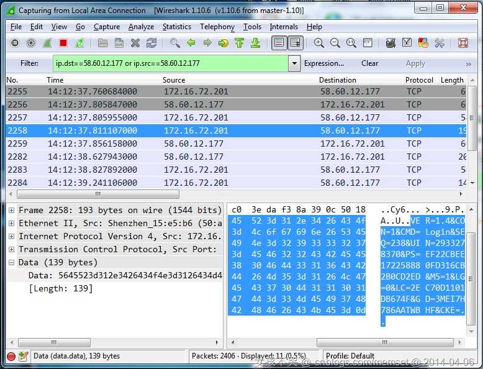This screenshot has height=369, width=483.
Task: Jump to the first packet
Action: (x=240, y=43)
